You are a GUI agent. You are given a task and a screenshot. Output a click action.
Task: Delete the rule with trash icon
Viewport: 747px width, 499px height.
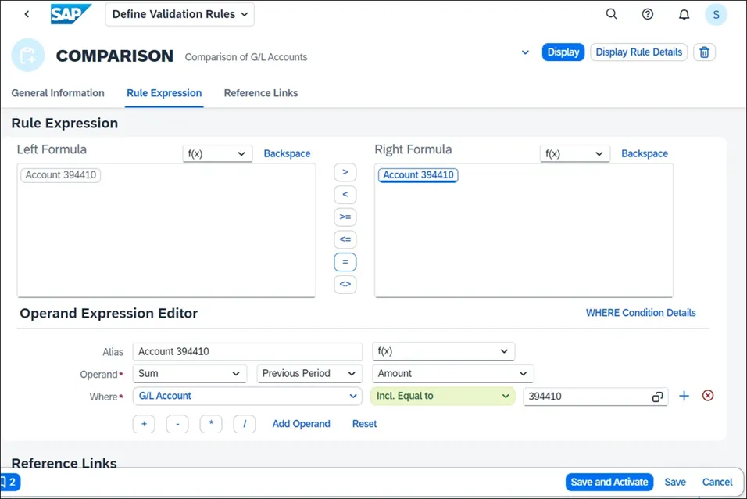click(x=704, y=52)
